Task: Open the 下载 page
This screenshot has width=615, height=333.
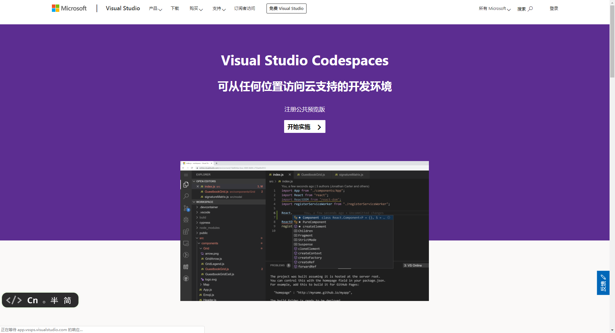Action: (x=175, y=9)
